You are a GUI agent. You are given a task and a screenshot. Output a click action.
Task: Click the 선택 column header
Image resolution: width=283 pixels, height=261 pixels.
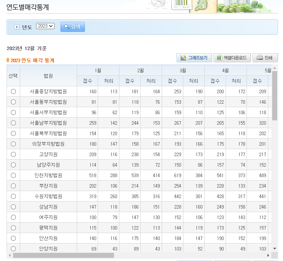coord(13,76)
